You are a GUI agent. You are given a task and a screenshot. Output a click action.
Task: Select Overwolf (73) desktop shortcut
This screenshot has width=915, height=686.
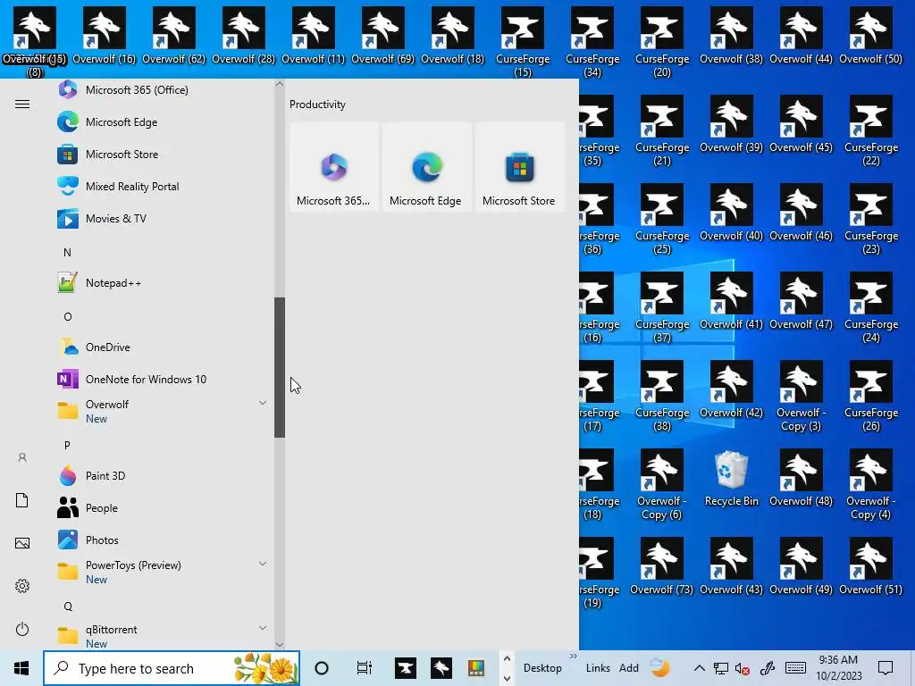click(x=662, y=567)
